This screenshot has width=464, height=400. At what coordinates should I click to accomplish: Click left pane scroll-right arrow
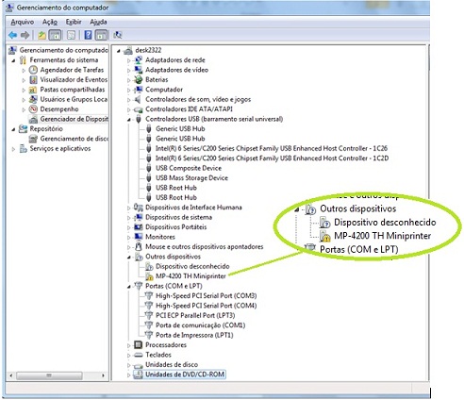(x=103, y=375)
